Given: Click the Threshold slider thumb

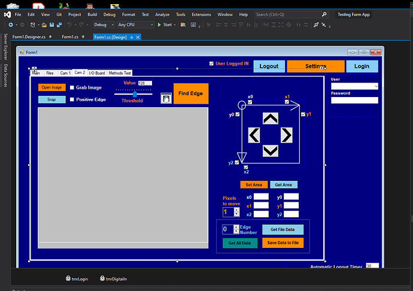Looking at the screenshot, I should click(135, 94).
